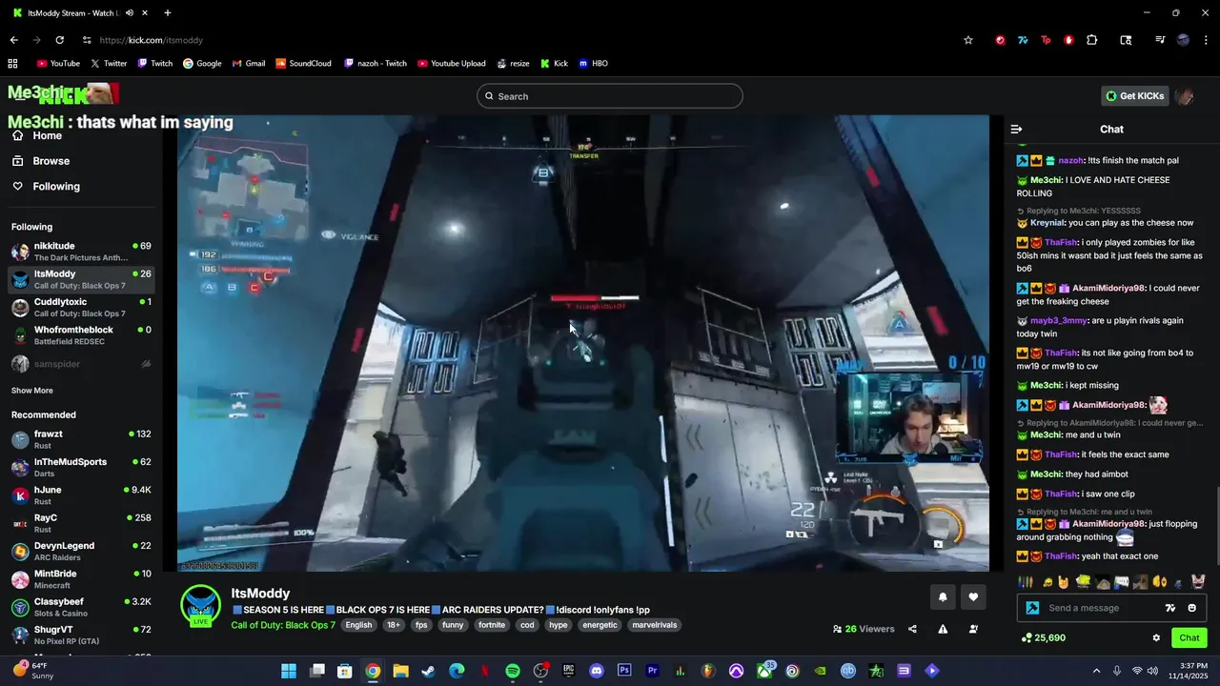
Task: Click the Get KICKs button
Action: tap(1134, 96)
